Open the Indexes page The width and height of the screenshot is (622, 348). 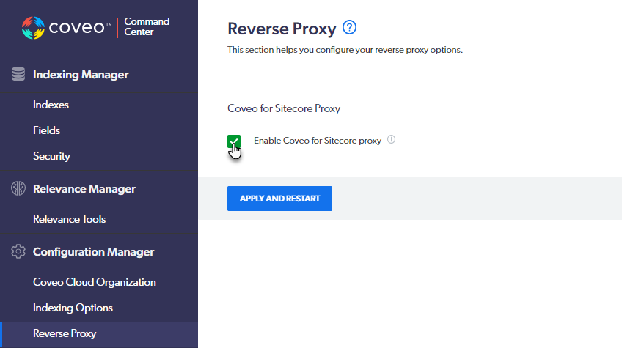51,105
